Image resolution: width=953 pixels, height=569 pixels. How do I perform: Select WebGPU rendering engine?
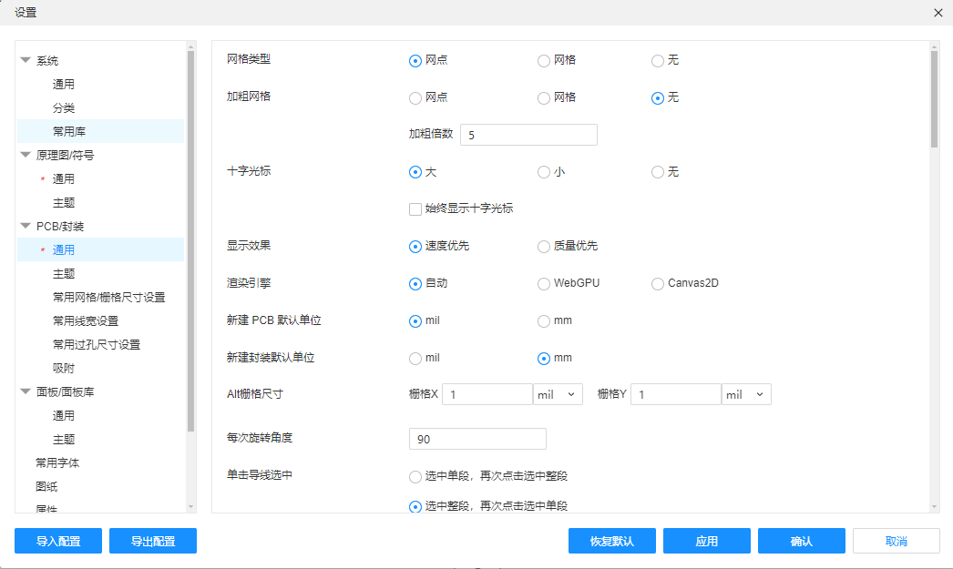click(544, 283)
